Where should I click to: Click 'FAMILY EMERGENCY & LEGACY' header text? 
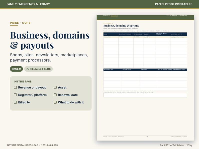tap(28, 4)
